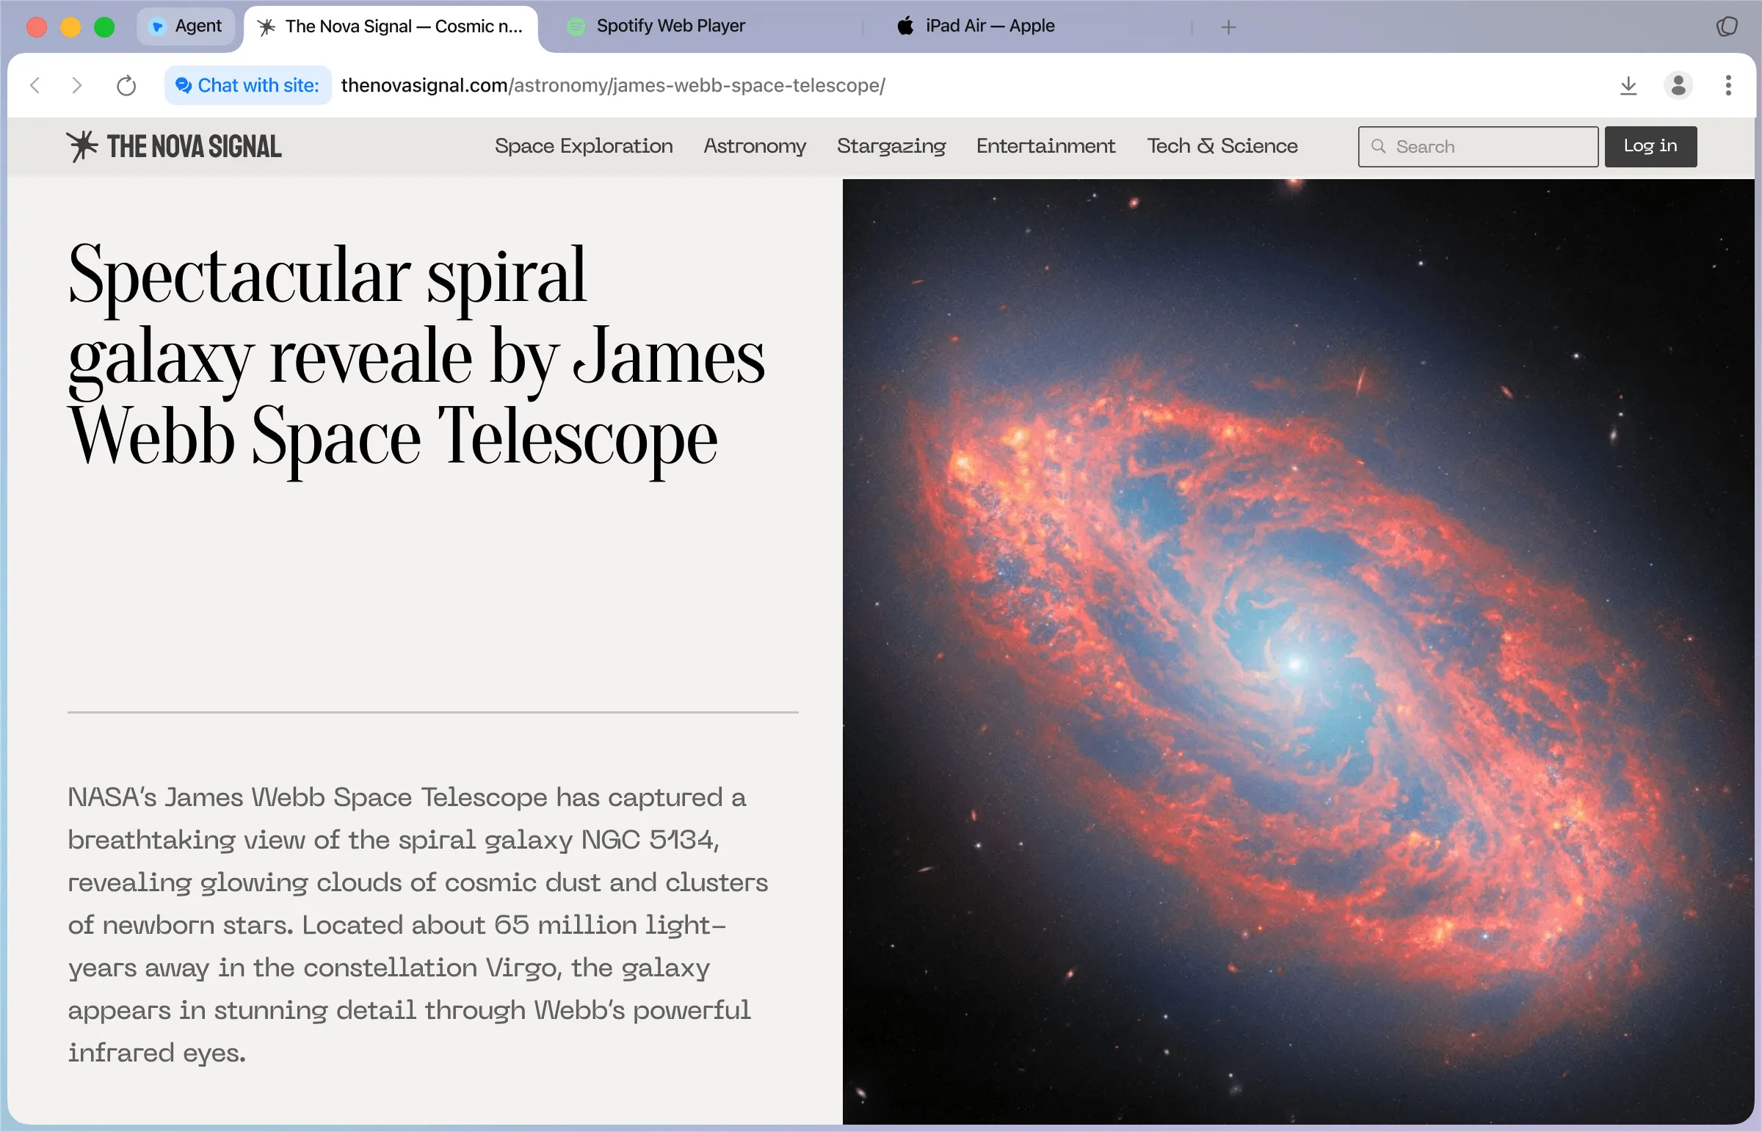This screenshot has width=1762, height=1132.
Task: Open the user profile avatar icon
Action: point(1678,85)
